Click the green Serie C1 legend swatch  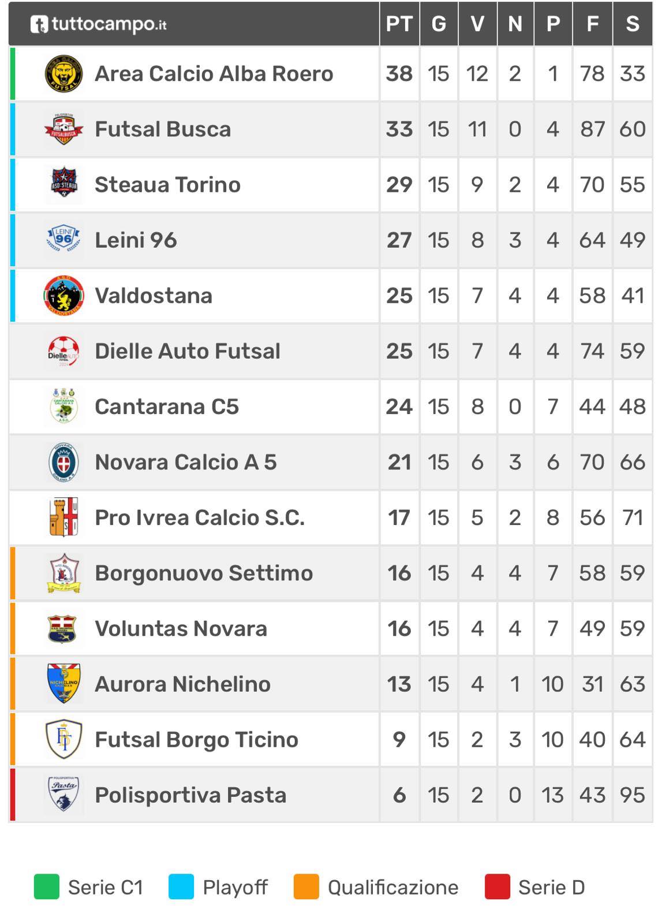(47, 887)
